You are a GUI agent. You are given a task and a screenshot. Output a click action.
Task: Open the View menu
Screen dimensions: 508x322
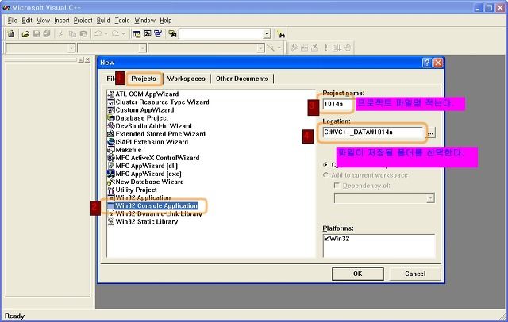tap(43, 21)
